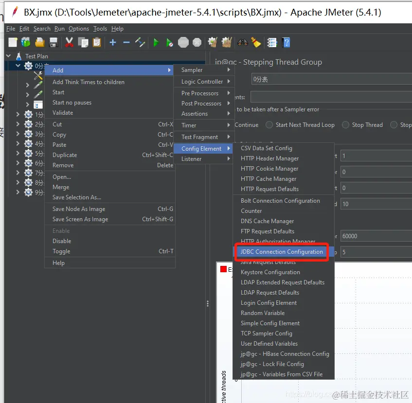The width and height of the screenshot is (412, 403).
Task: Click the Paste clipboard icon
Action: tap(97, 42)
